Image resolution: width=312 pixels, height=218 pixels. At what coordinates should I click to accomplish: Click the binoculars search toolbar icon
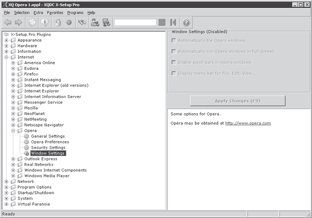[81, 22]
